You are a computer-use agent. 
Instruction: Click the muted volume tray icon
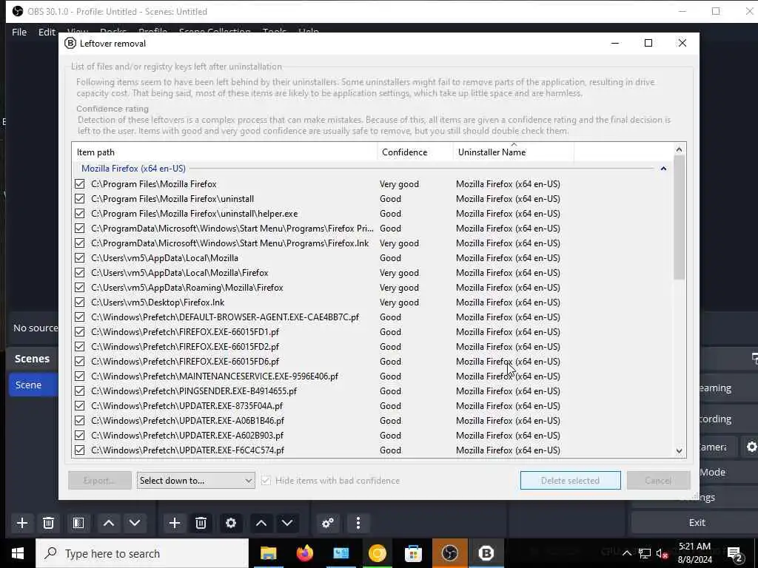click(662, 553)
